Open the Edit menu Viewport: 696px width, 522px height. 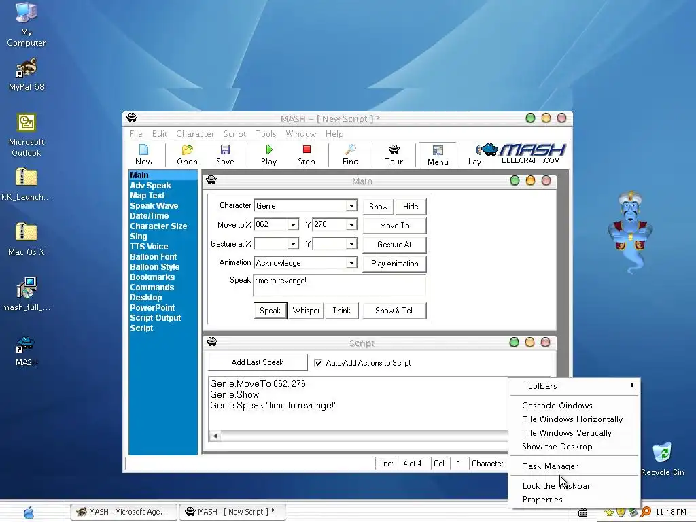pyautogui.click(x=159, y=134)
